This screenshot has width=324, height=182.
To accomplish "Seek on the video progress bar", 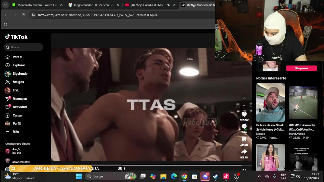I will coord(151,165).
